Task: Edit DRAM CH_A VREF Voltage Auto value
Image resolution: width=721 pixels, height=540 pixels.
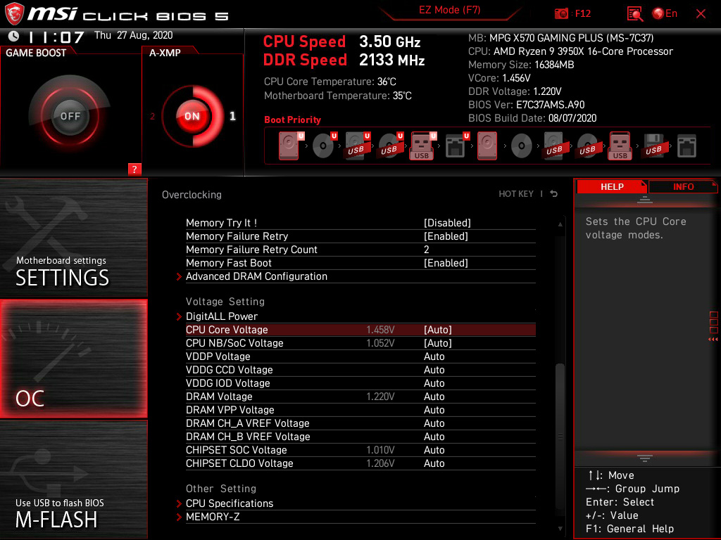Action: click(x=434, y=423)
